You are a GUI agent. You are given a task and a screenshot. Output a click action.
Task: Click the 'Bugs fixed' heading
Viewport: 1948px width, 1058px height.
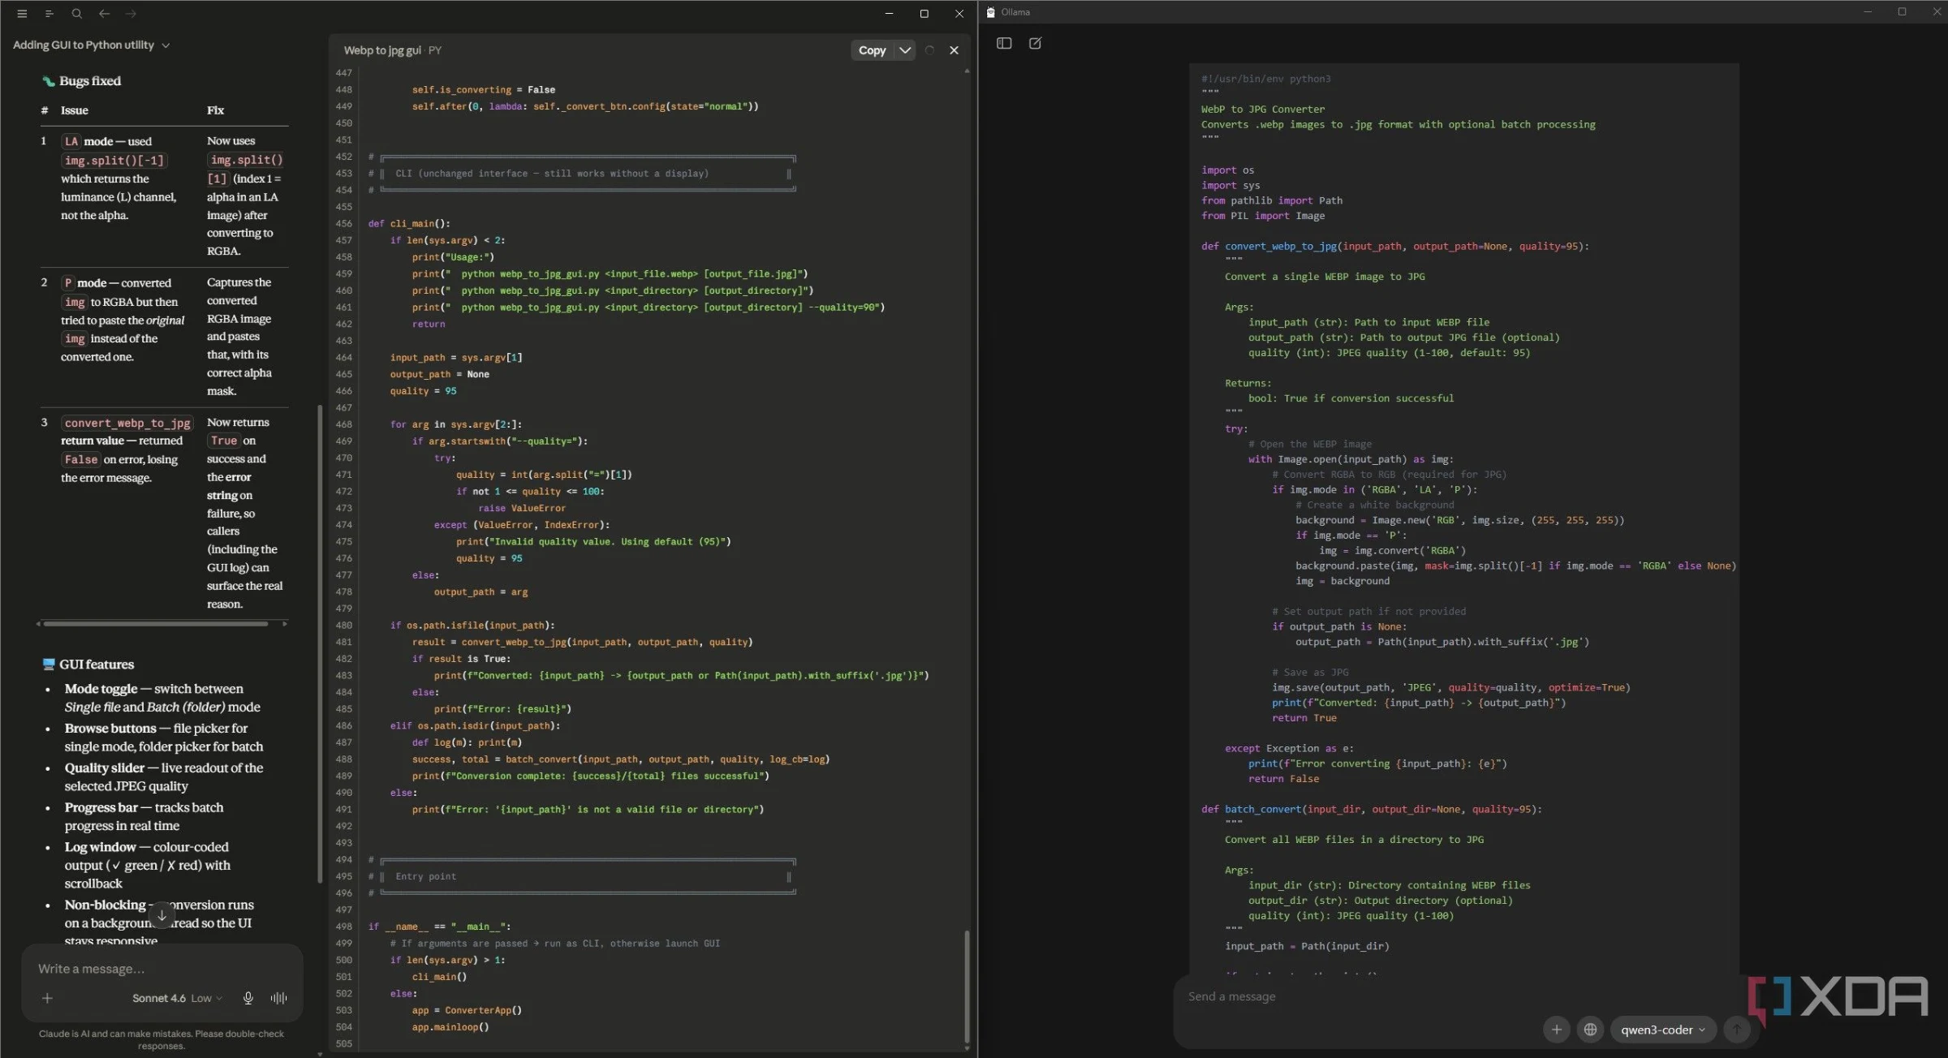pyautogui.click(x=89, y=81)
